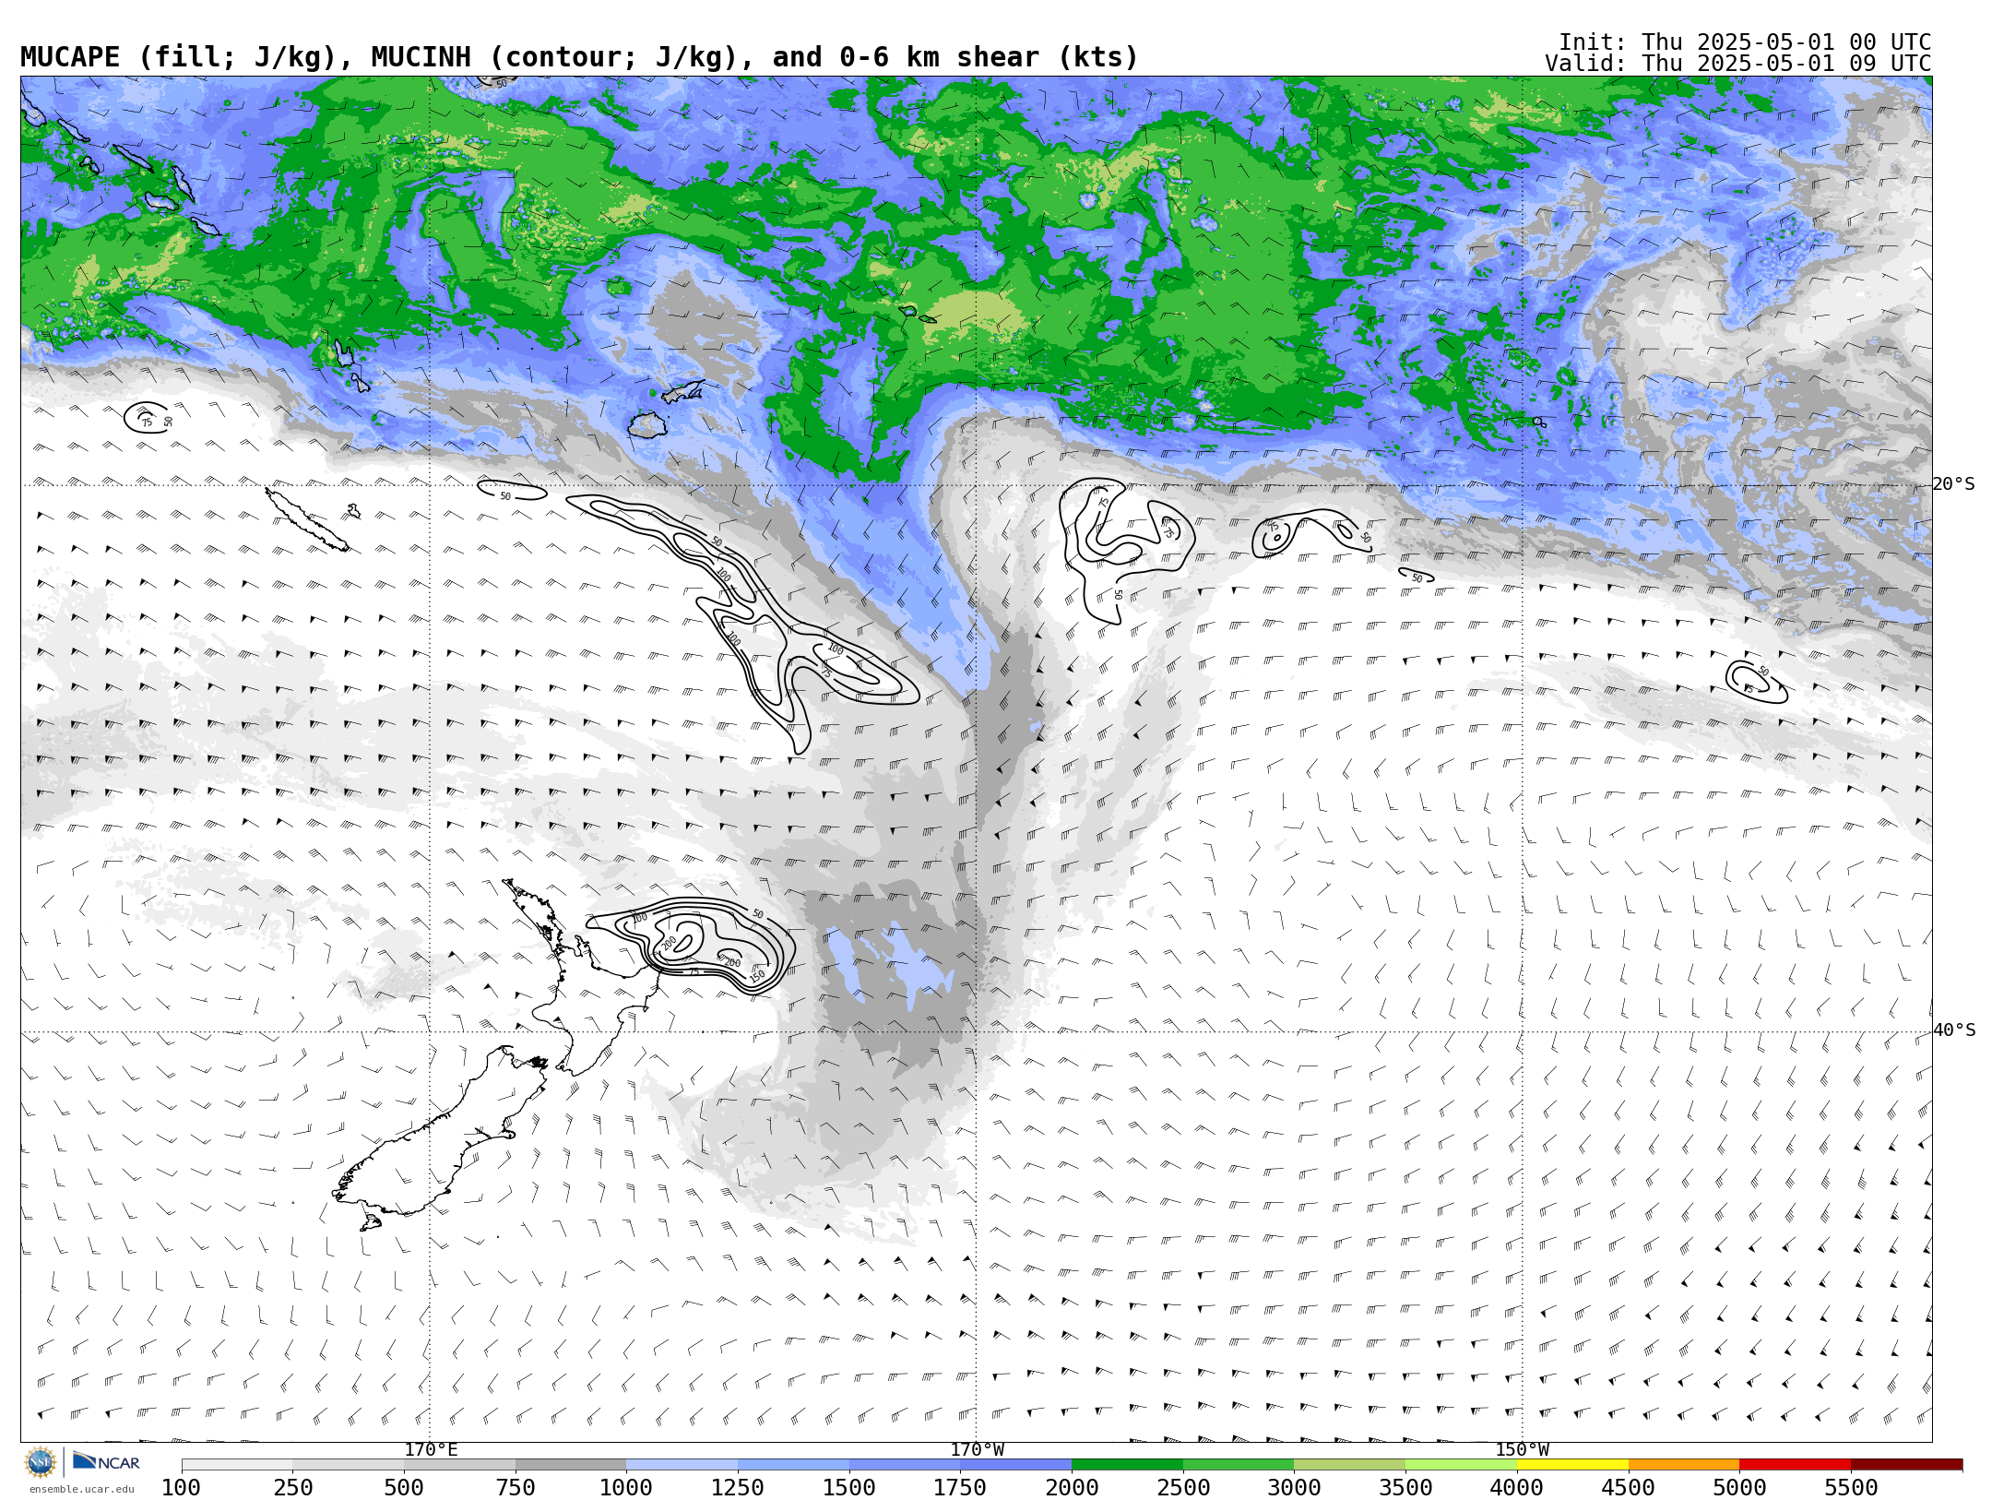Pick the 3000–3500 olive green colorbar swatch
Viewport: 1992px width, 1500px height.
pyautogui.click(x=1350, y=1465)
